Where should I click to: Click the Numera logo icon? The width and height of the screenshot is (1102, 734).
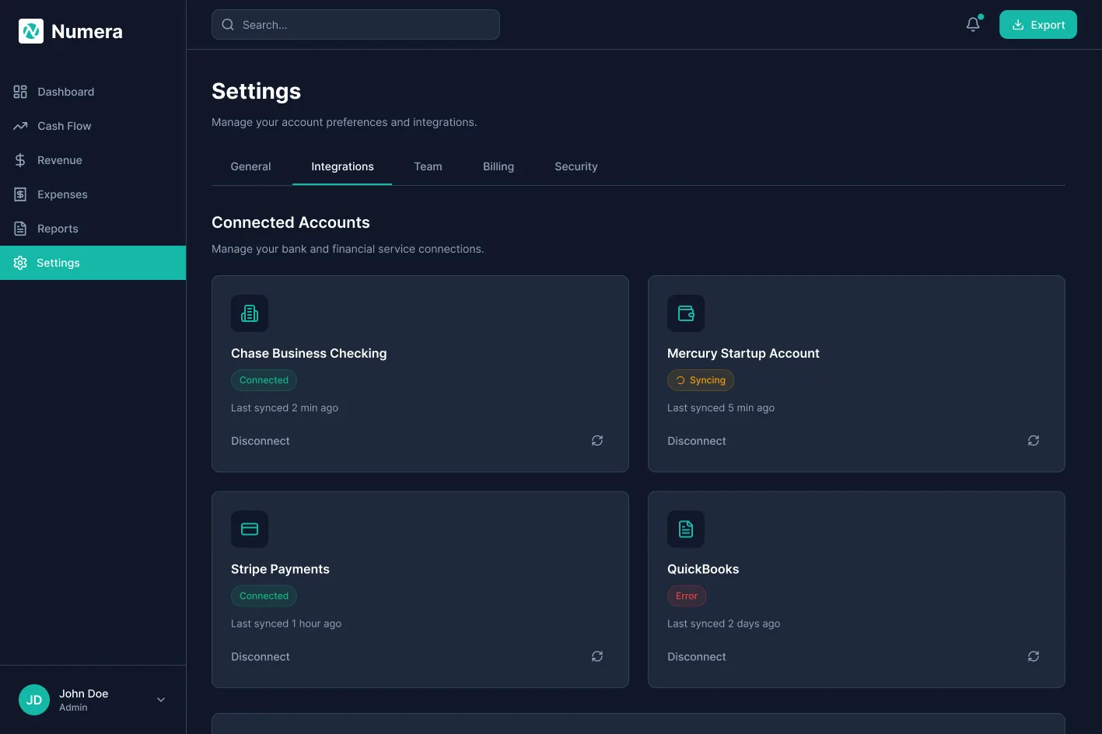[x=31, y=31]
